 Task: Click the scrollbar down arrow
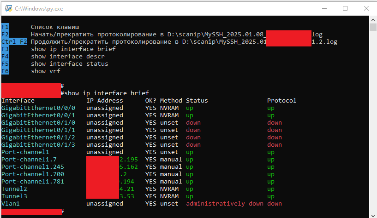click(372, 214)
